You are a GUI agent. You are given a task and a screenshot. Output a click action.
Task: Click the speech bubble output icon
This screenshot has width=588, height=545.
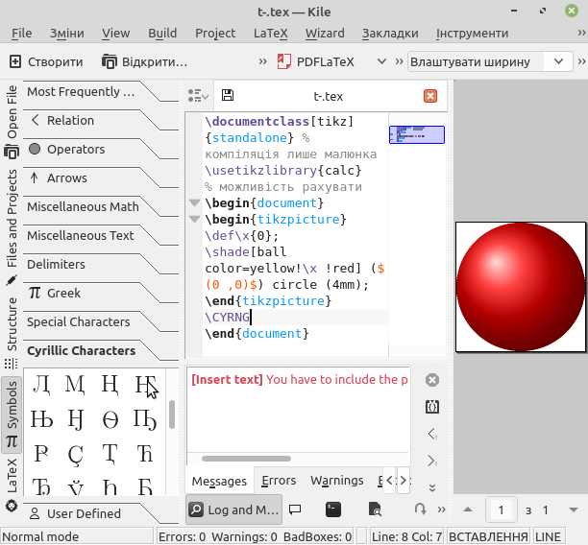click(295, 509)
